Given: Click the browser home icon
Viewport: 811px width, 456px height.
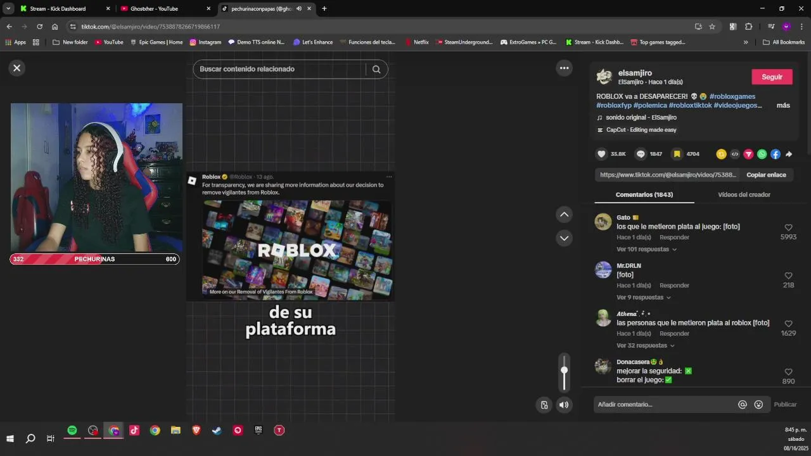Looking at the screenshot, I should [54, 27].
